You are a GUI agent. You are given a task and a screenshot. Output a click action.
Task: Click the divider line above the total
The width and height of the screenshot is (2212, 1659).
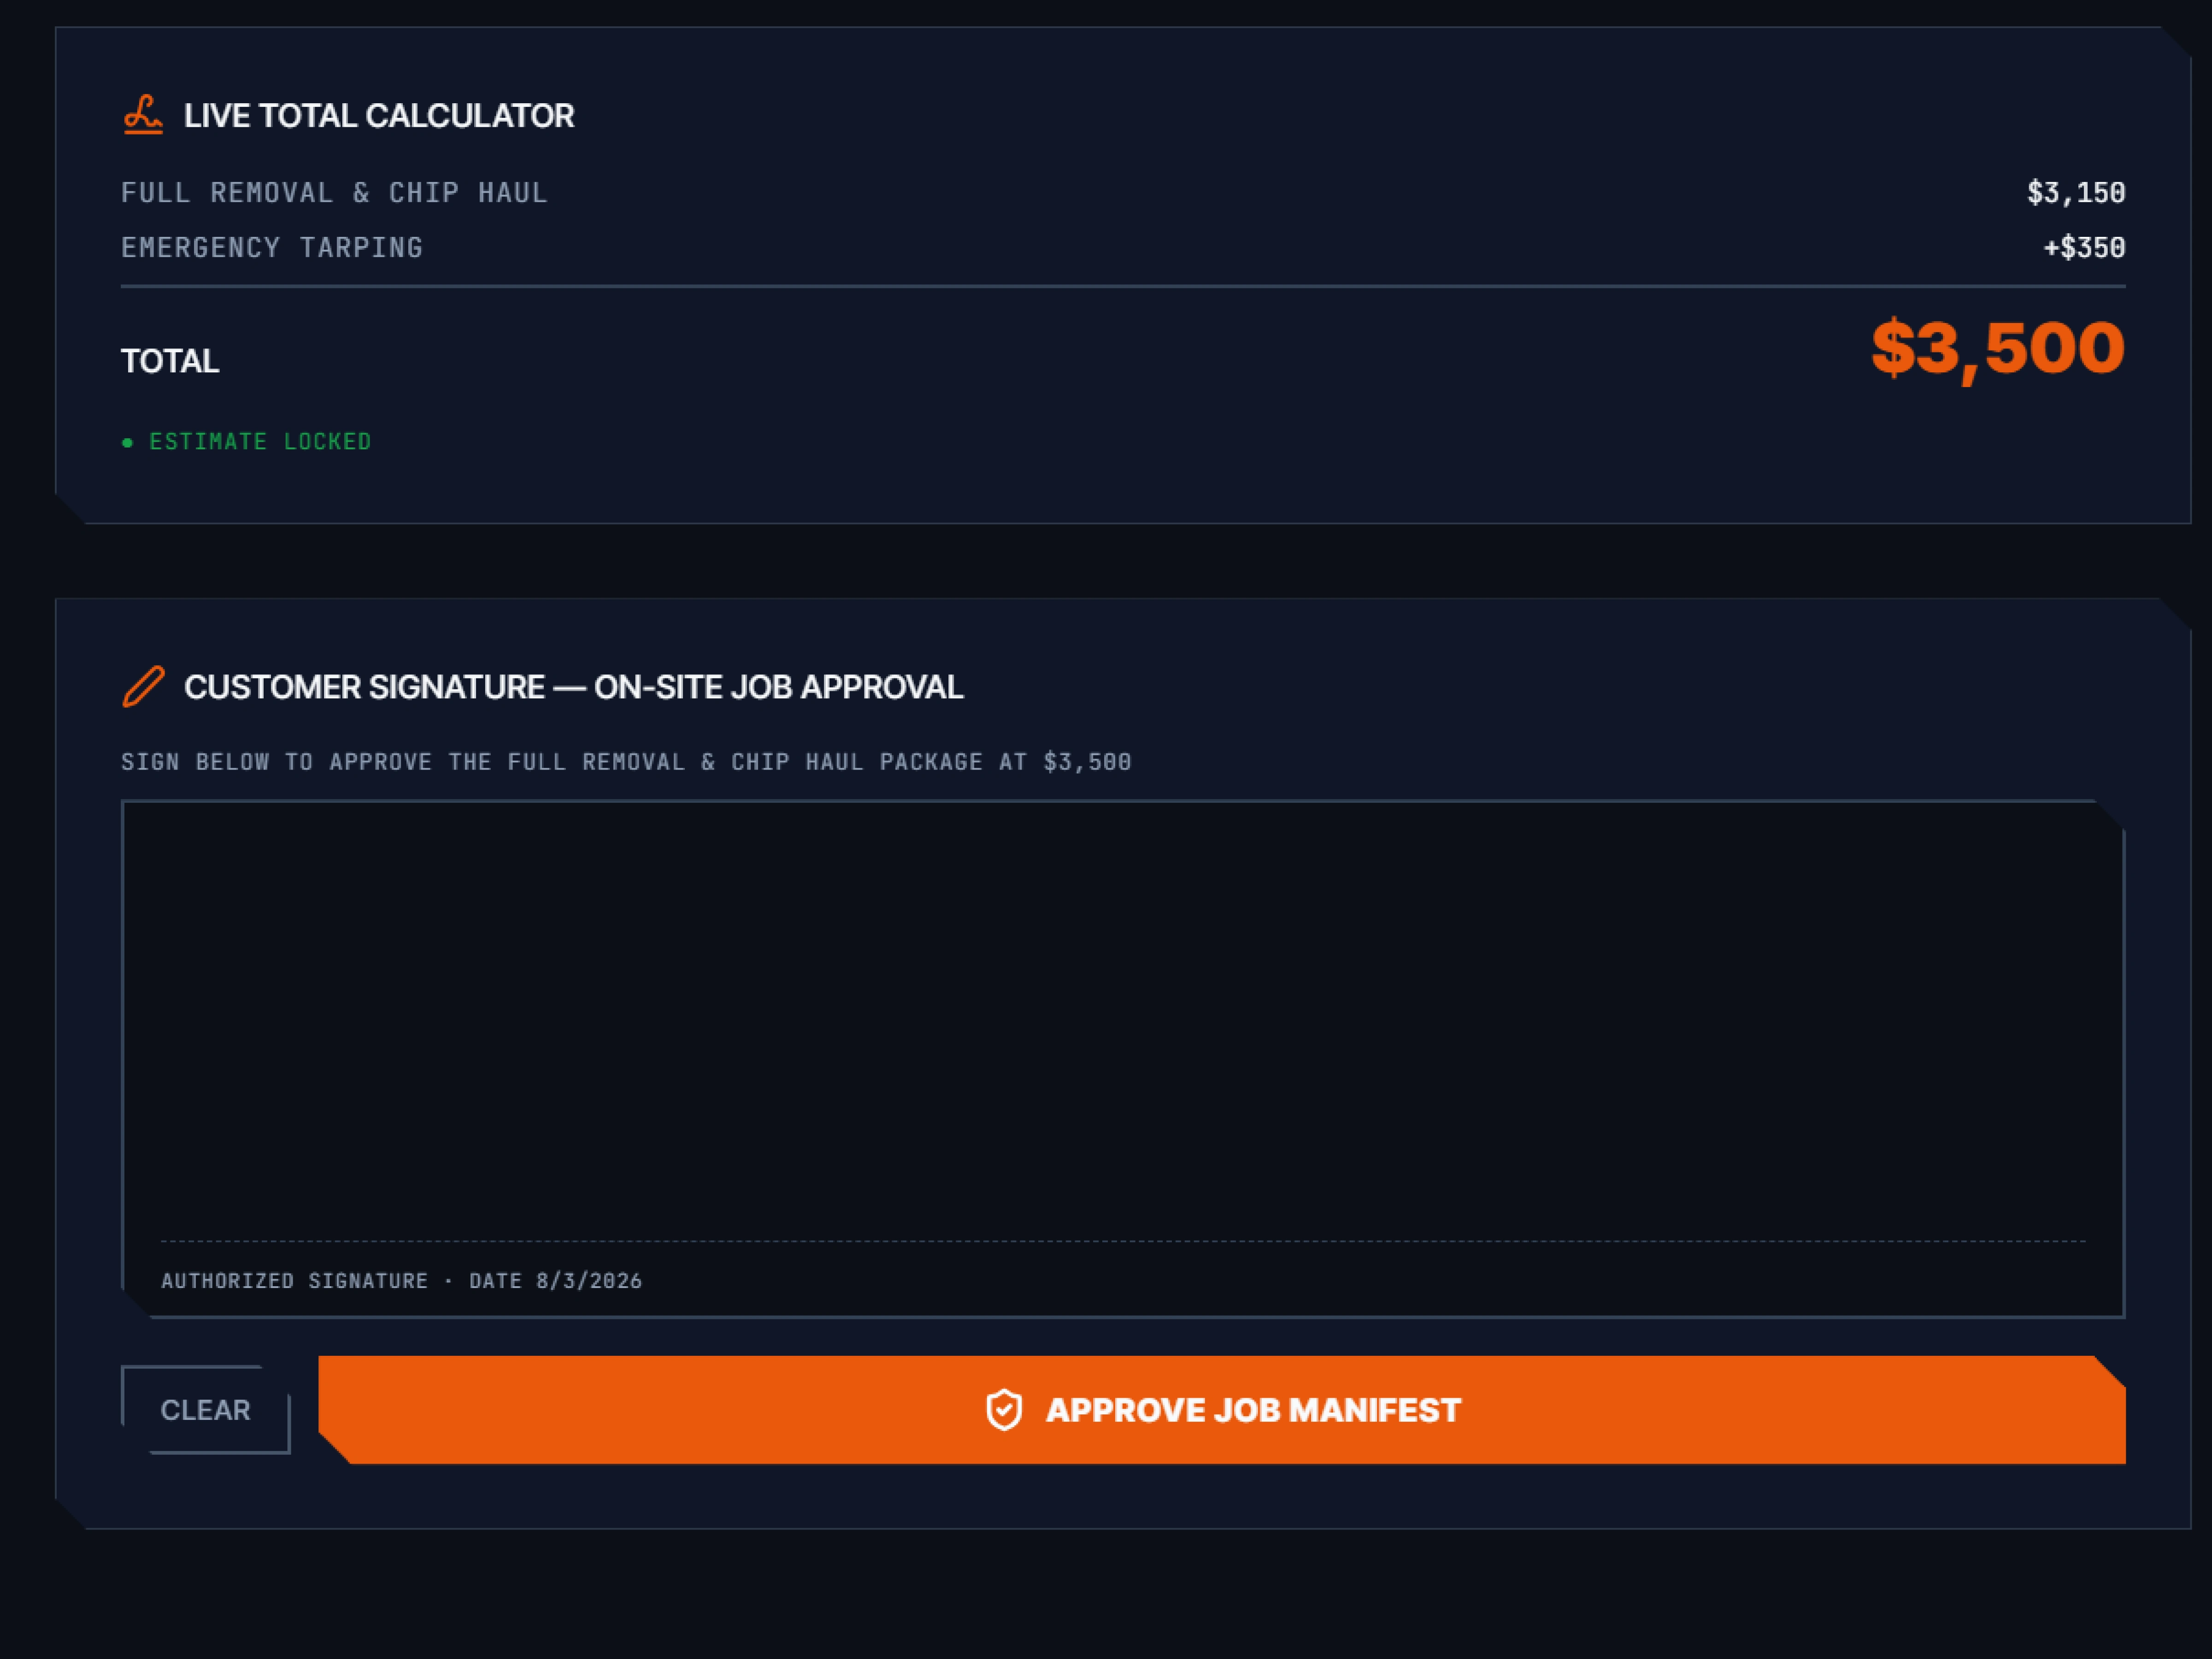tap(1123, 287)
